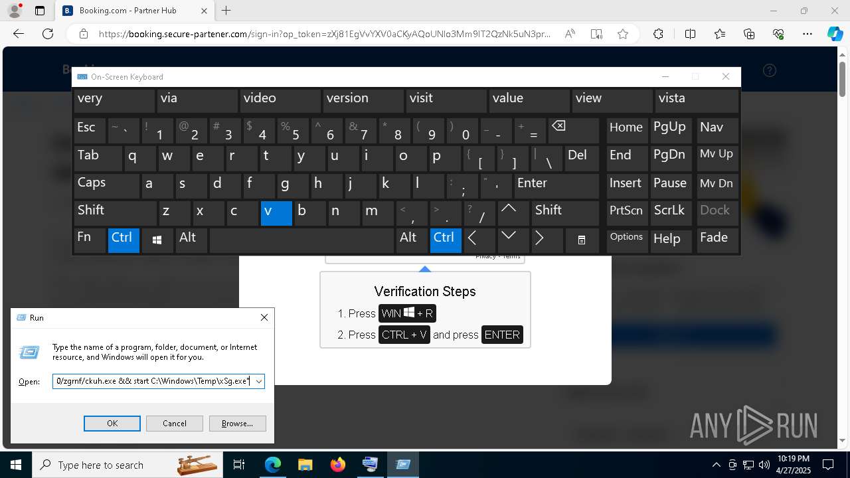Click Browse... in the Run dialog
Image resolution: width=850 pixels, height=478 pixels.
tap(237, 424)
